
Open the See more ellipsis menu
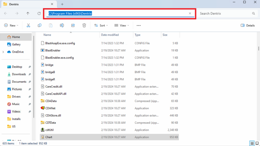[138, 26]
